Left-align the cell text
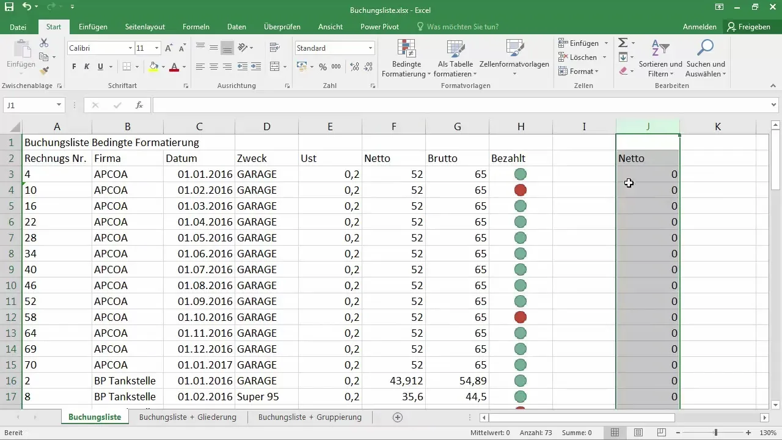The height and width of the screenshot is (440, 782). coord(200,67)
